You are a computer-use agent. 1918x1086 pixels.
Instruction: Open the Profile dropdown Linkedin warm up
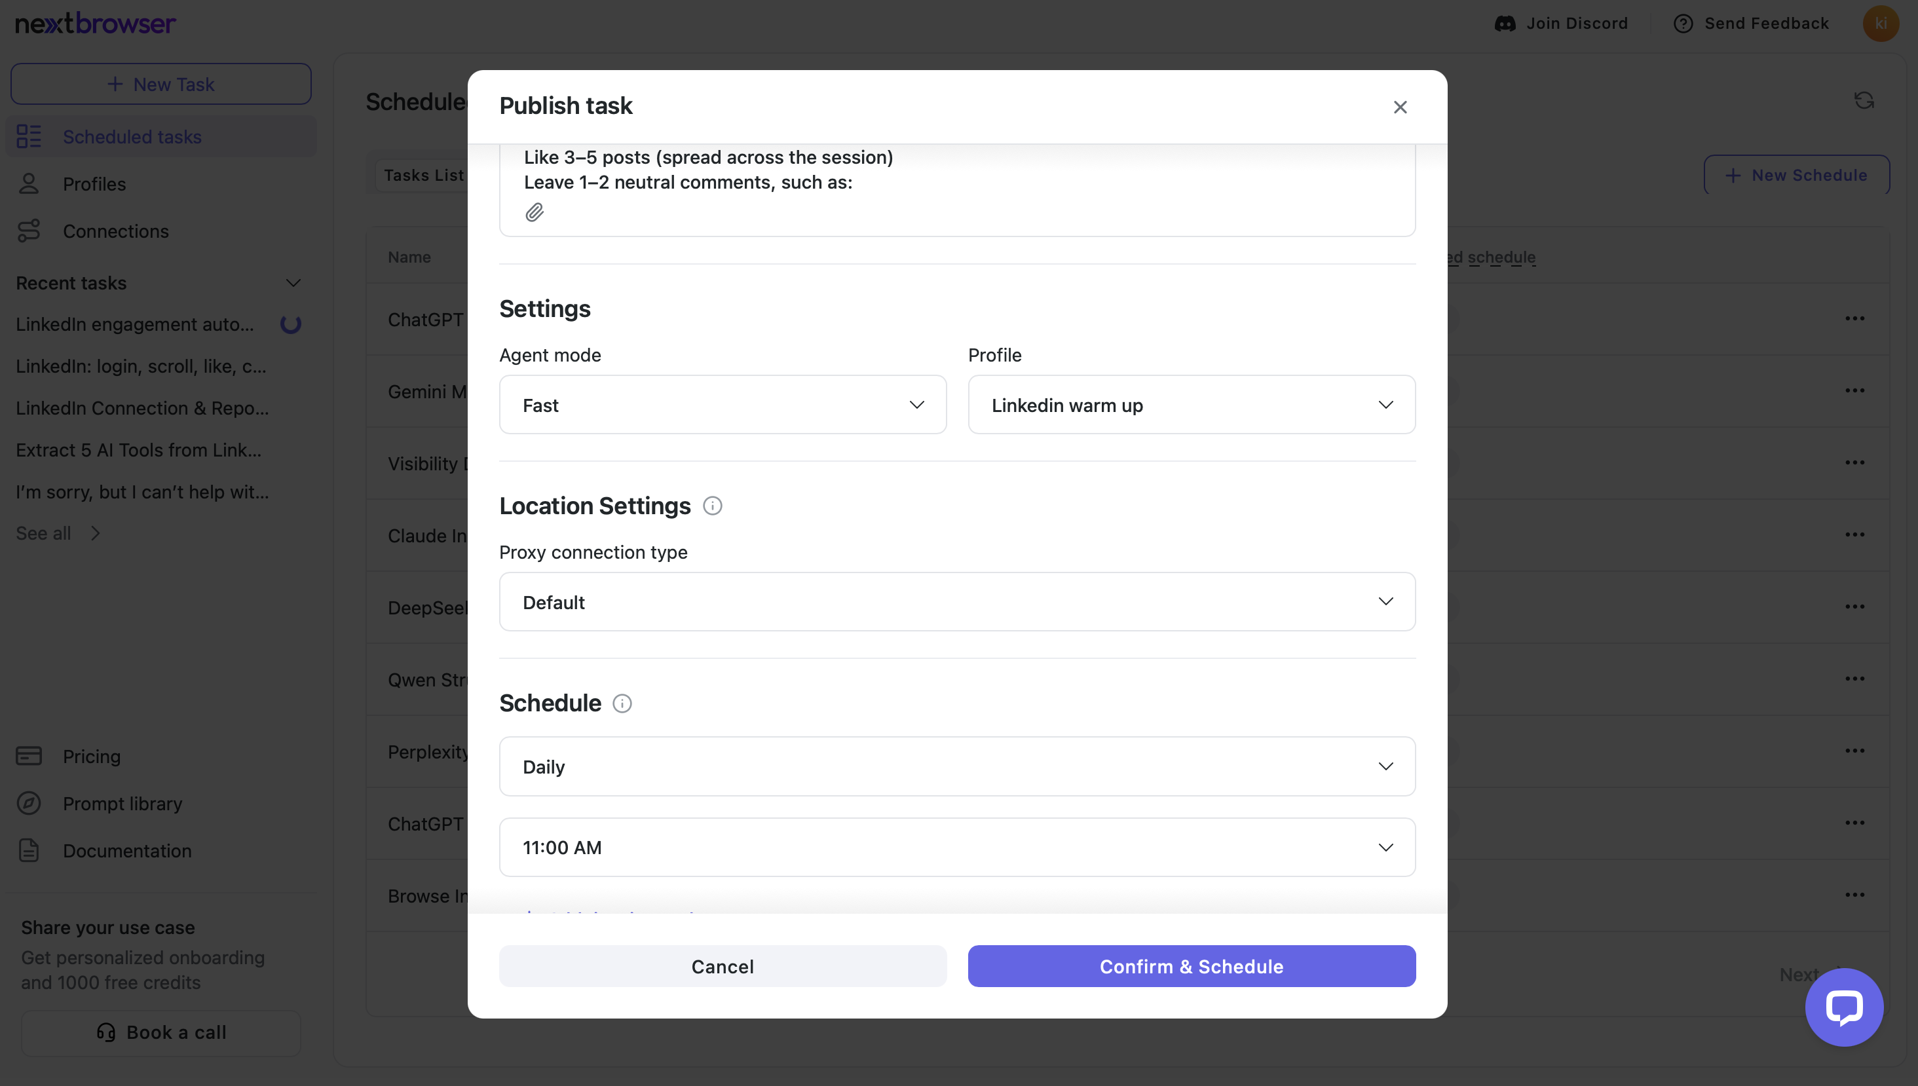[x=1191, y=405]
